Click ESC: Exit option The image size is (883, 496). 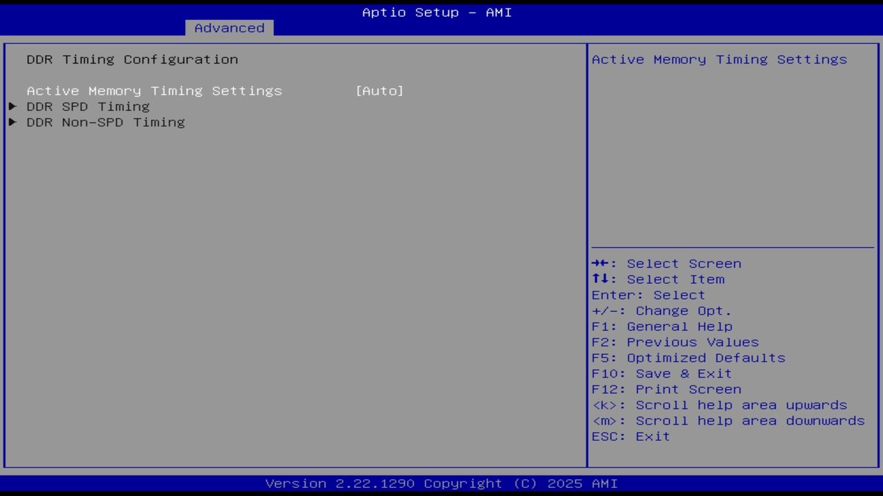[630, 436]
